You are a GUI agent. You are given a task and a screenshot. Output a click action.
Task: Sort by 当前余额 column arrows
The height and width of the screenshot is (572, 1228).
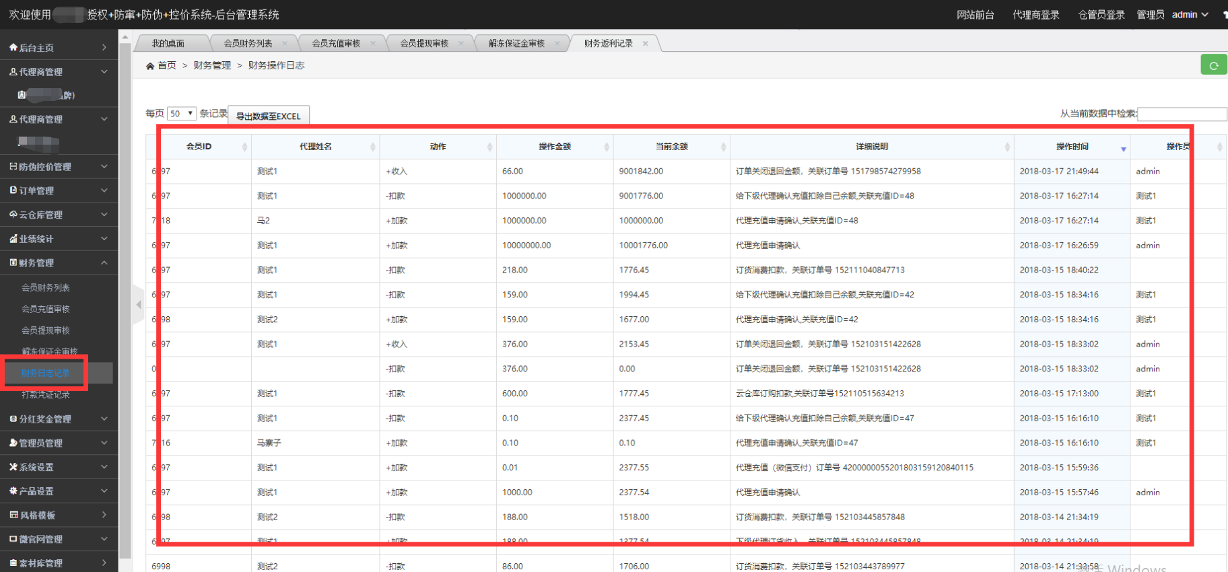tap(724, 147)
